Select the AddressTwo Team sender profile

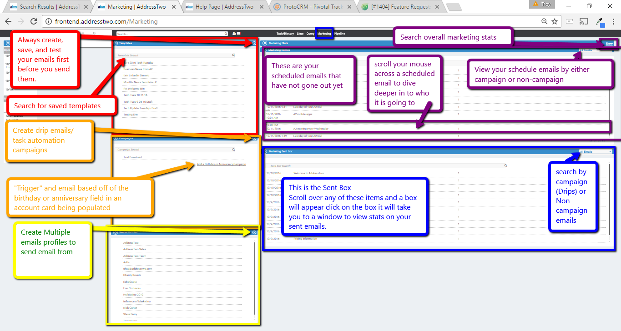(135, 256)
